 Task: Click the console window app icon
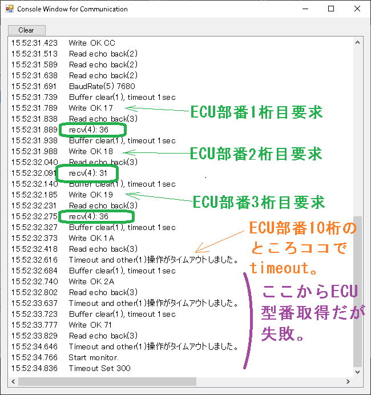pyautogui.click(x=9, y=9)
